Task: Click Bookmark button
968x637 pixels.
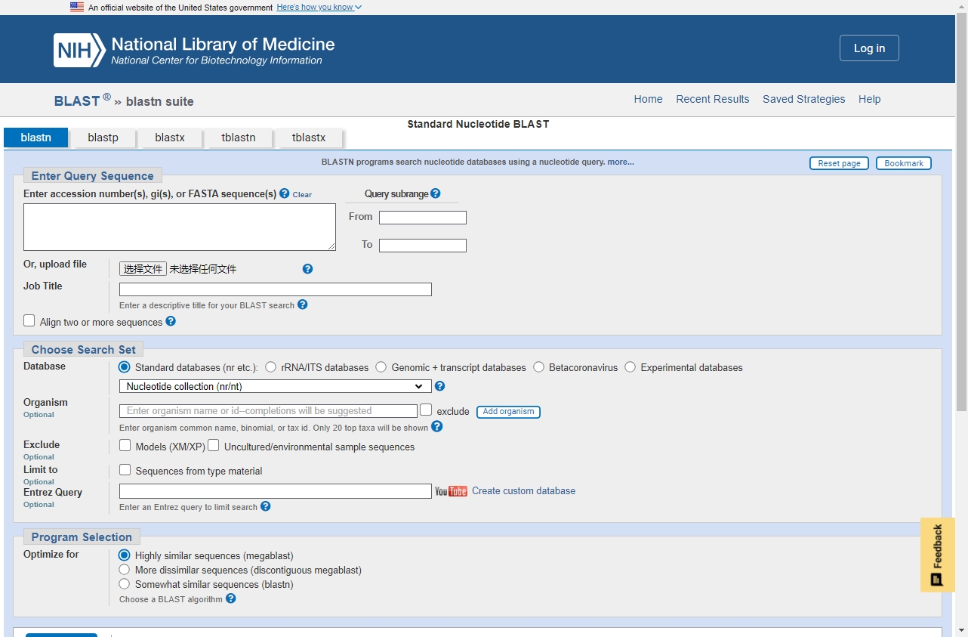Action: click(x=904, y=163)
